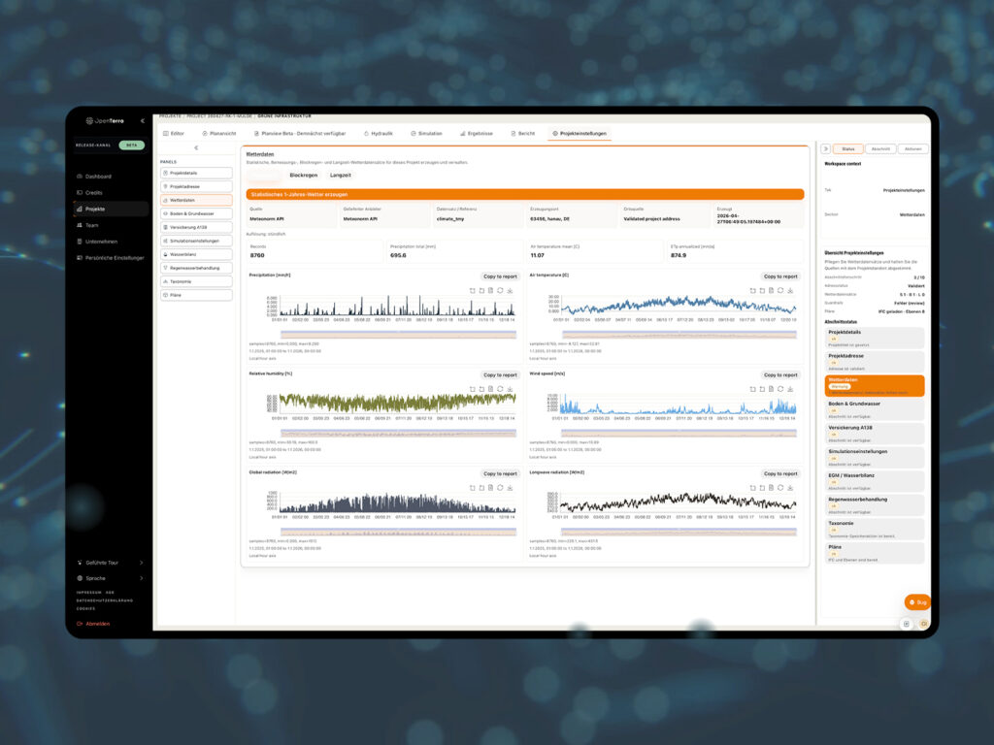The image size is (994, 745).
Task: Open Projektadresse section status card
Action: coord(875,362)
